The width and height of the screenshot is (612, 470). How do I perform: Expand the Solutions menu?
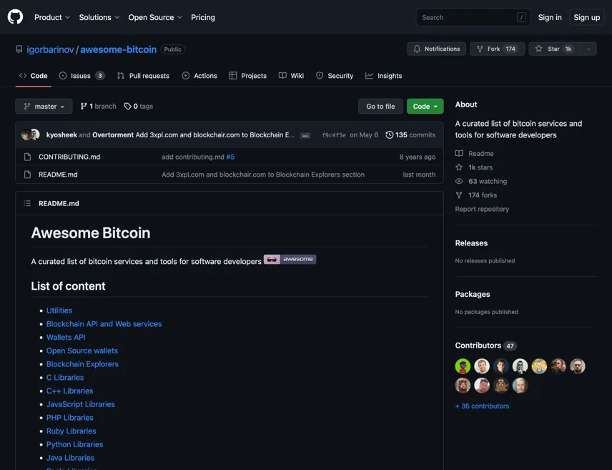click(x=99, y=17)
